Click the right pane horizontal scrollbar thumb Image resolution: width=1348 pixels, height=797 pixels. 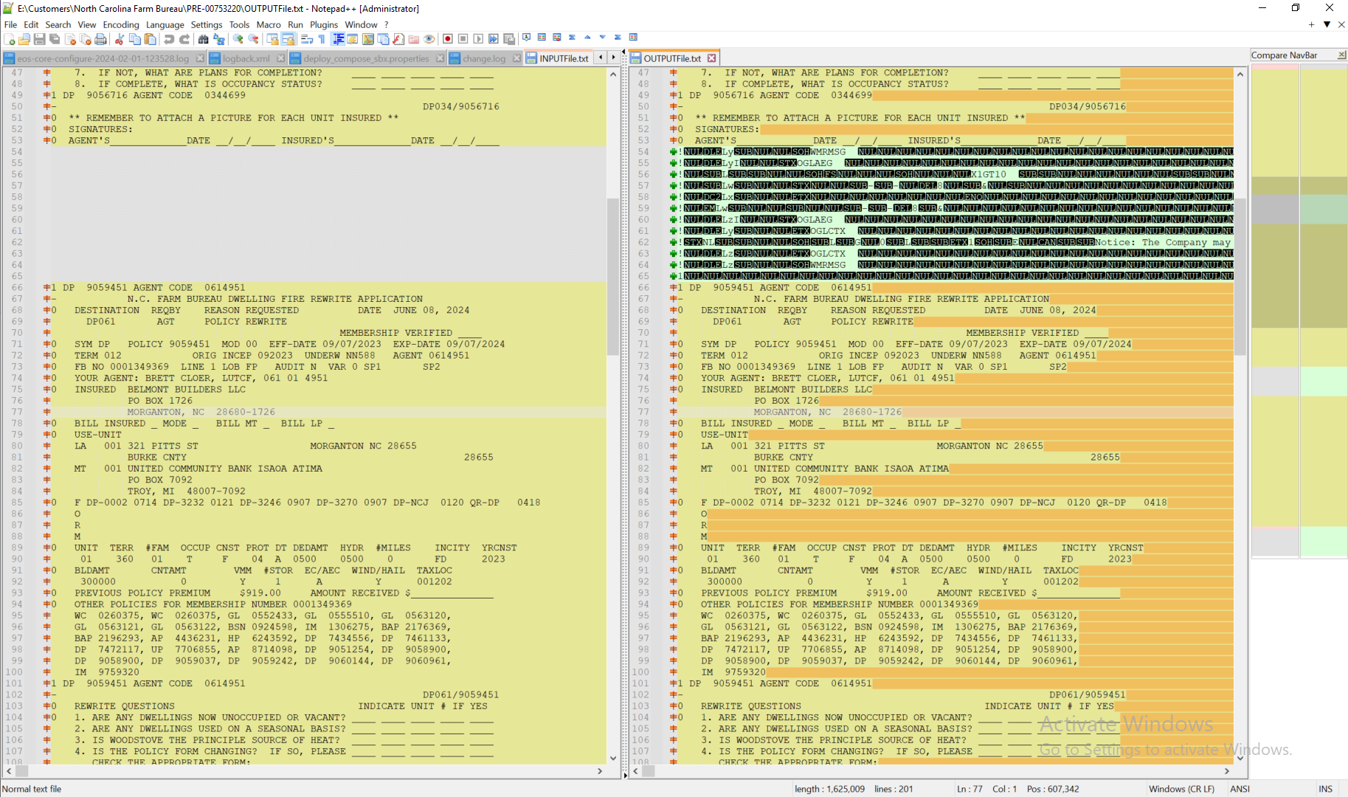[x=649, y=771]
